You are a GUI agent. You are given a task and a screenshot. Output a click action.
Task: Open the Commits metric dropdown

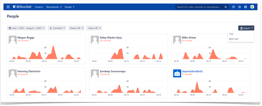[x=57, y=28]
